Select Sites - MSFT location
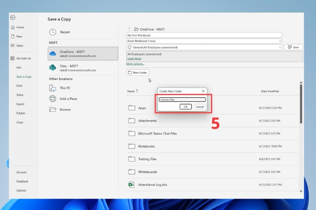Screen dimensions: 316x210 (83, 68)
